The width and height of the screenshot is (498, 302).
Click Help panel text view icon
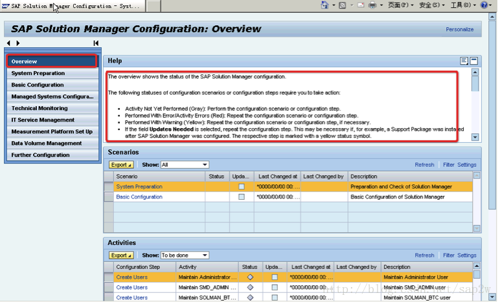[464, 61]
